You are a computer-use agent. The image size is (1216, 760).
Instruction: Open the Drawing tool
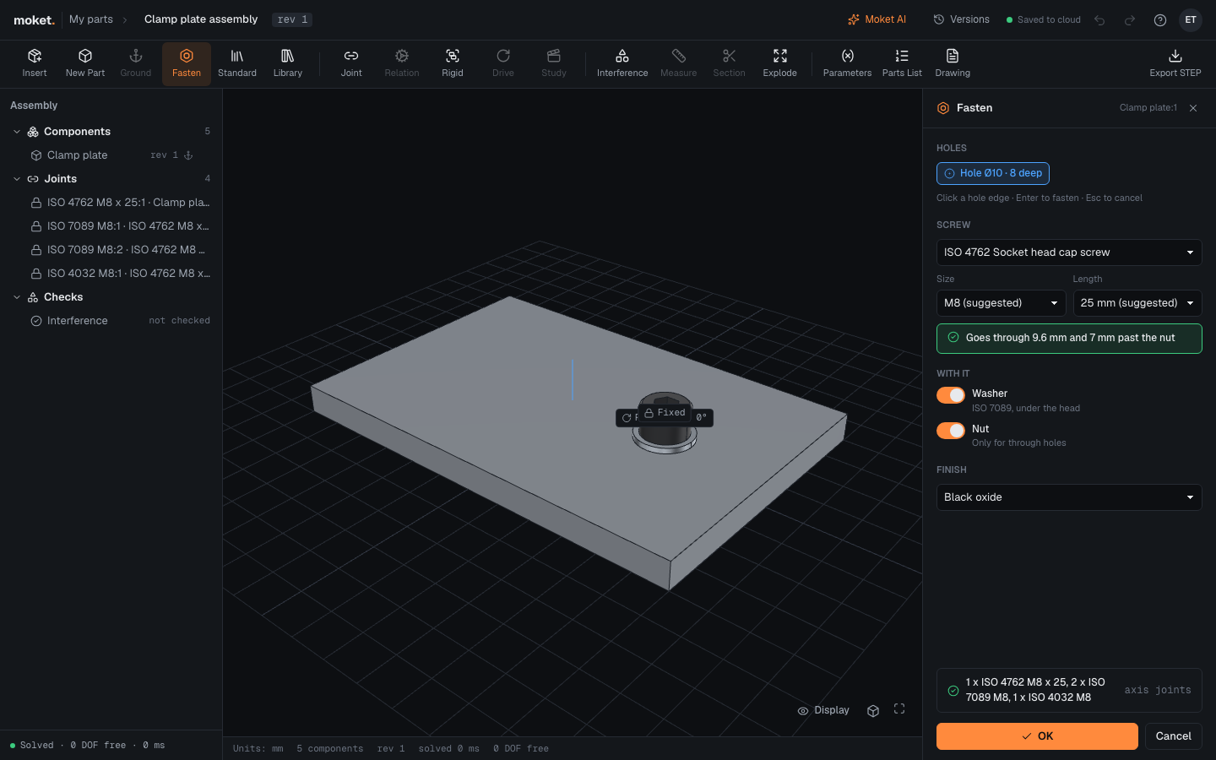point(953,63)
